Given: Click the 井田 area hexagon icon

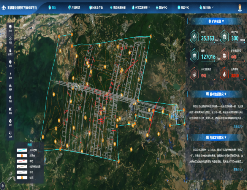Looking at the screenshot, I should [194, 36].
